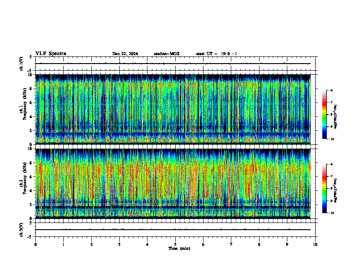The image size is (355, 274).
Task: Click the "-8" label on ch.1 color bar
Action: [331, 115]
